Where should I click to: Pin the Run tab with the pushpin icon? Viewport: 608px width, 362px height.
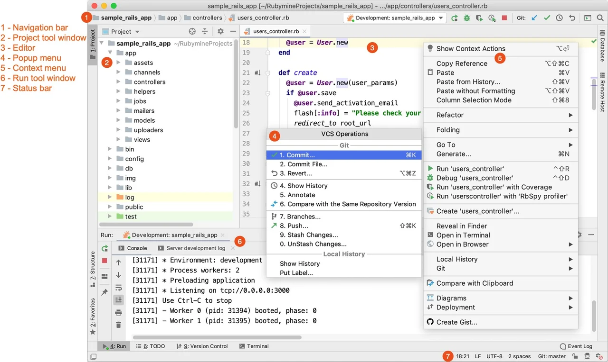[104, 292]
